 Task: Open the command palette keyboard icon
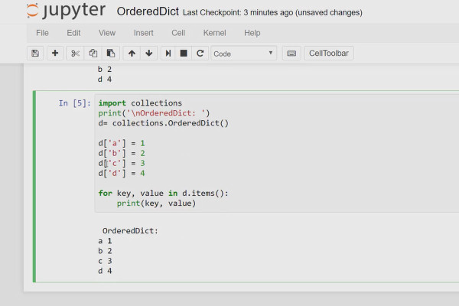point(291,54)
